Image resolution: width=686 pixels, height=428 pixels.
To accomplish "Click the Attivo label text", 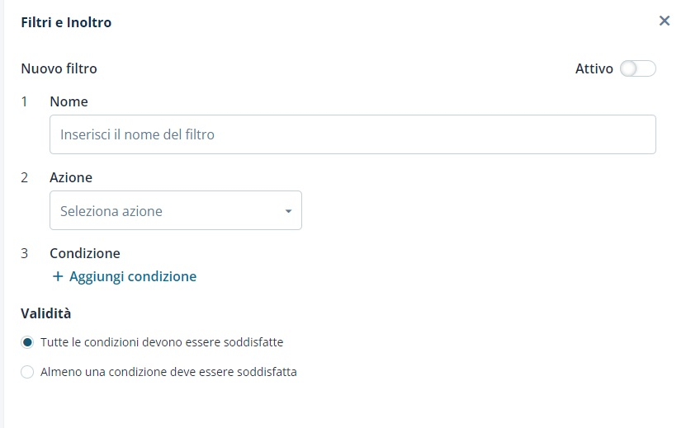I will 594,69.
